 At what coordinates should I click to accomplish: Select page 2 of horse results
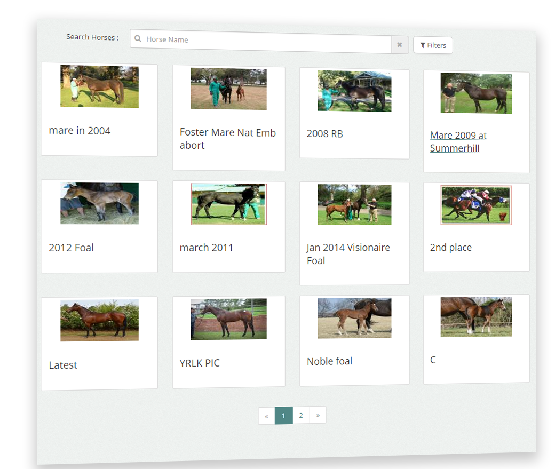click(301, 415)
